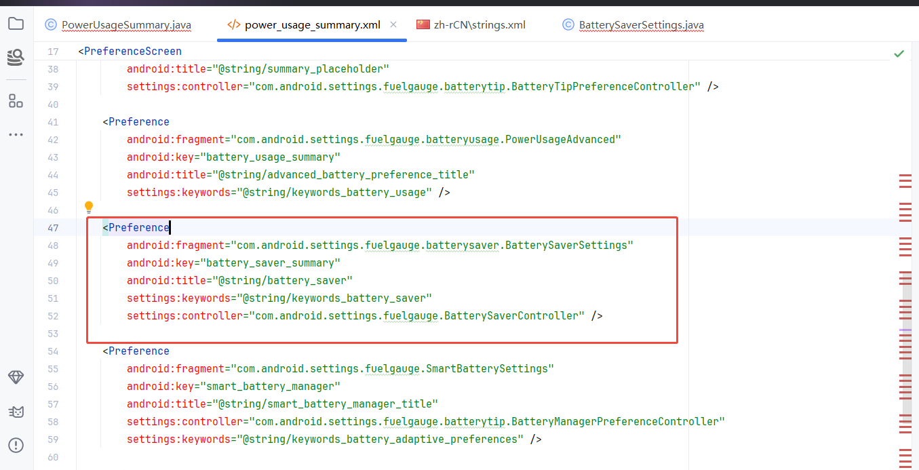
Task: Click "@string/keywords_battery_usage" value
Action: coord(334,193)
